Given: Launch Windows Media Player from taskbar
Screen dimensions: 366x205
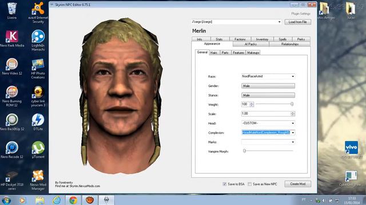Looking at the screenshot, I should point(22,200).
